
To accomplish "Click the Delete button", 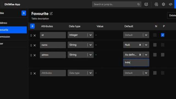I will pos(172,15).
